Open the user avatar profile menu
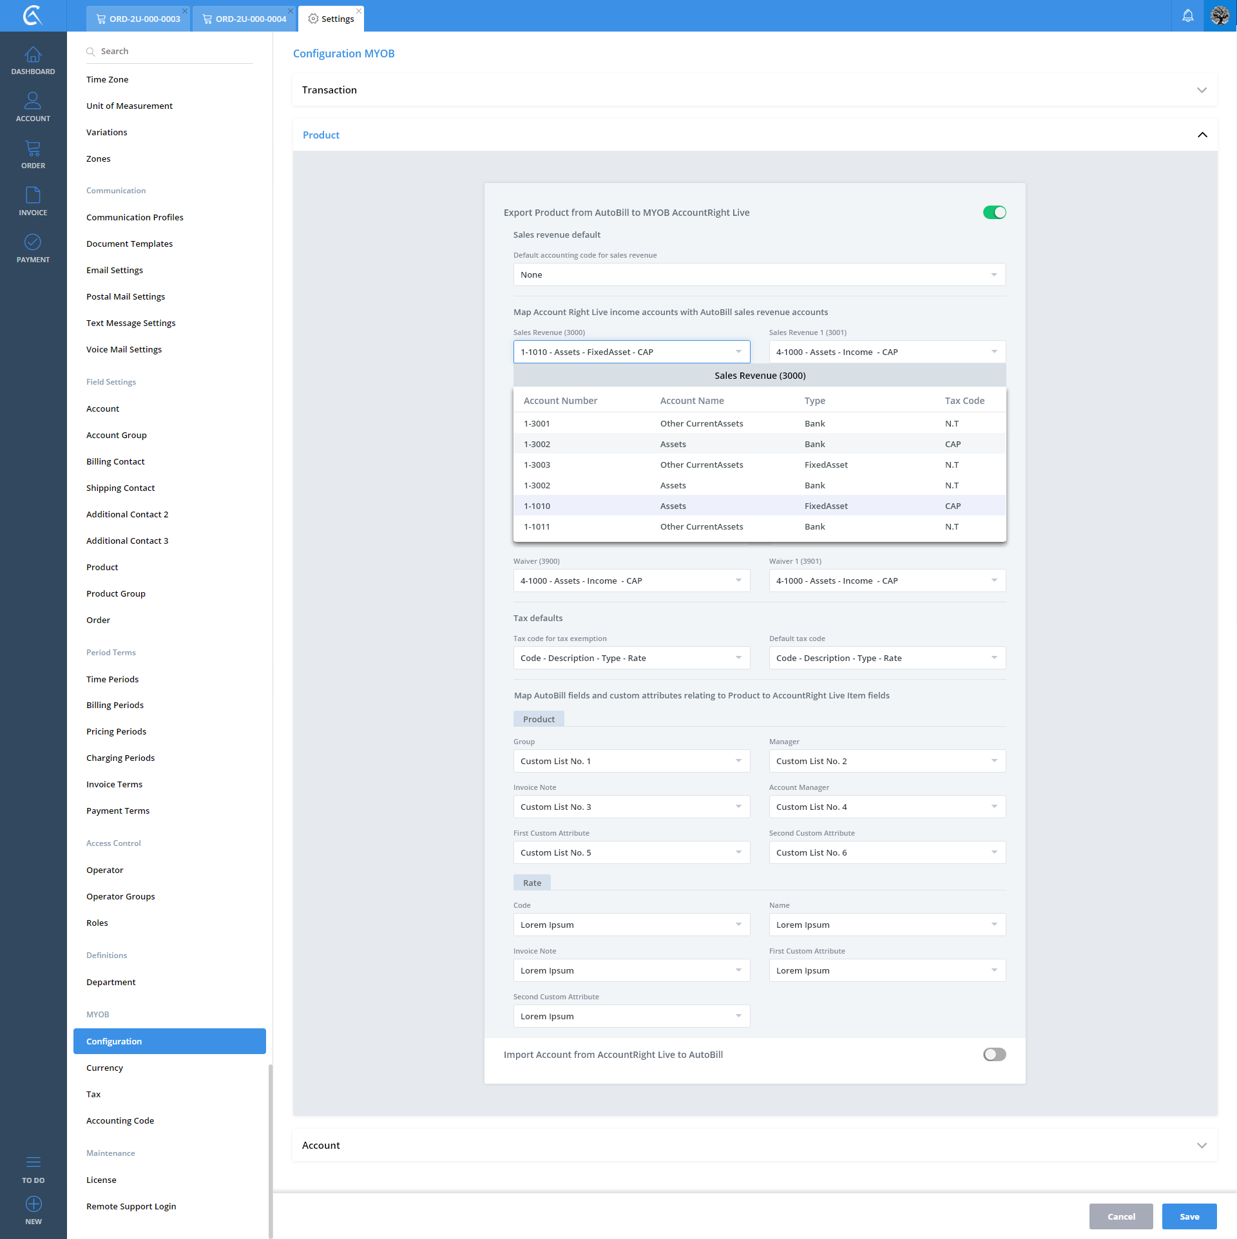Screen dimensions: 1237x1239 click(x=1220, y=16)
